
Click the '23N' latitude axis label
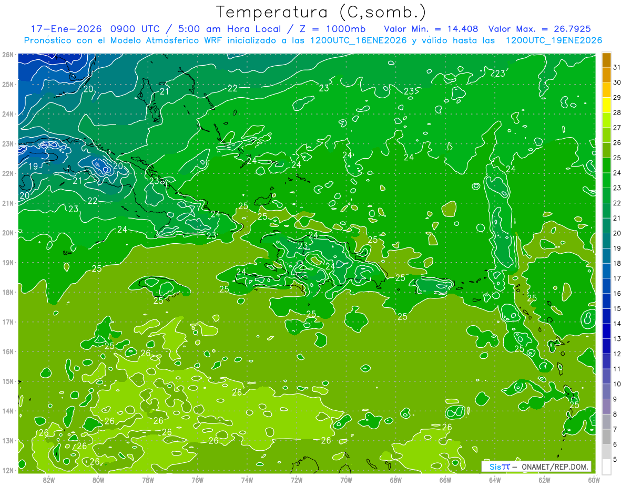pyautogui.click(x=7, y=144)
